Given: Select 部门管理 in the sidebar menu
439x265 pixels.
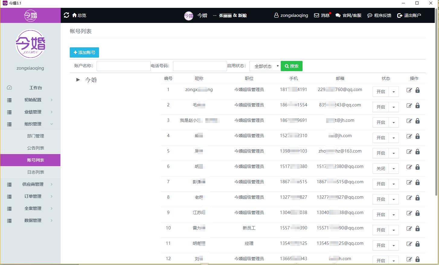Looking at the screenshot, I should tap(35, 136).
